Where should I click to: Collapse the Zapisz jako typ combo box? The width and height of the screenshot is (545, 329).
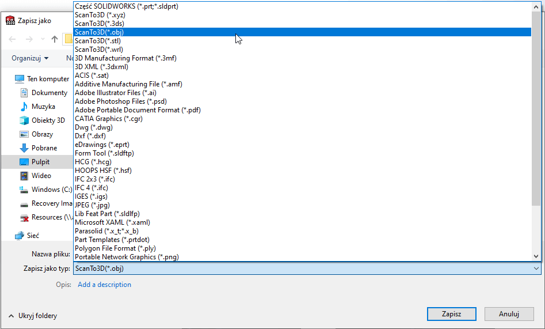536,269
